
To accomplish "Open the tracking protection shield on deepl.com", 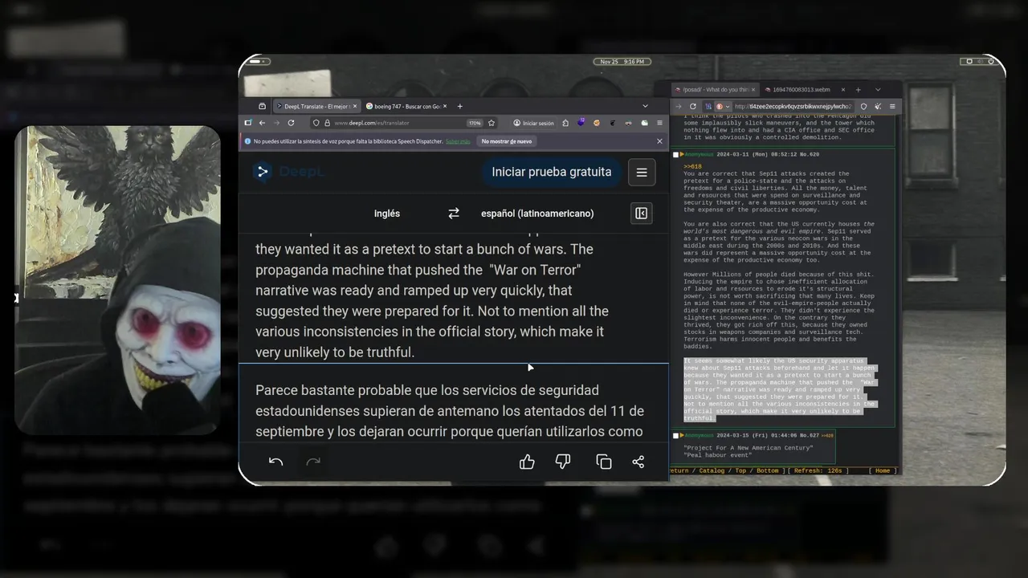I will (x=316, y=123).
